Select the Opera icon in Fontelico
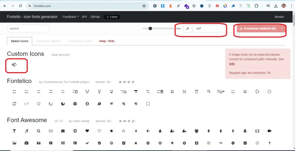295x151 pixels. pyautogui.click(x=87, y=104)
